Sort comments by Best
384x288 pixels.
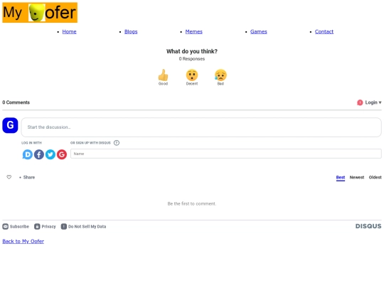point(341,177)
